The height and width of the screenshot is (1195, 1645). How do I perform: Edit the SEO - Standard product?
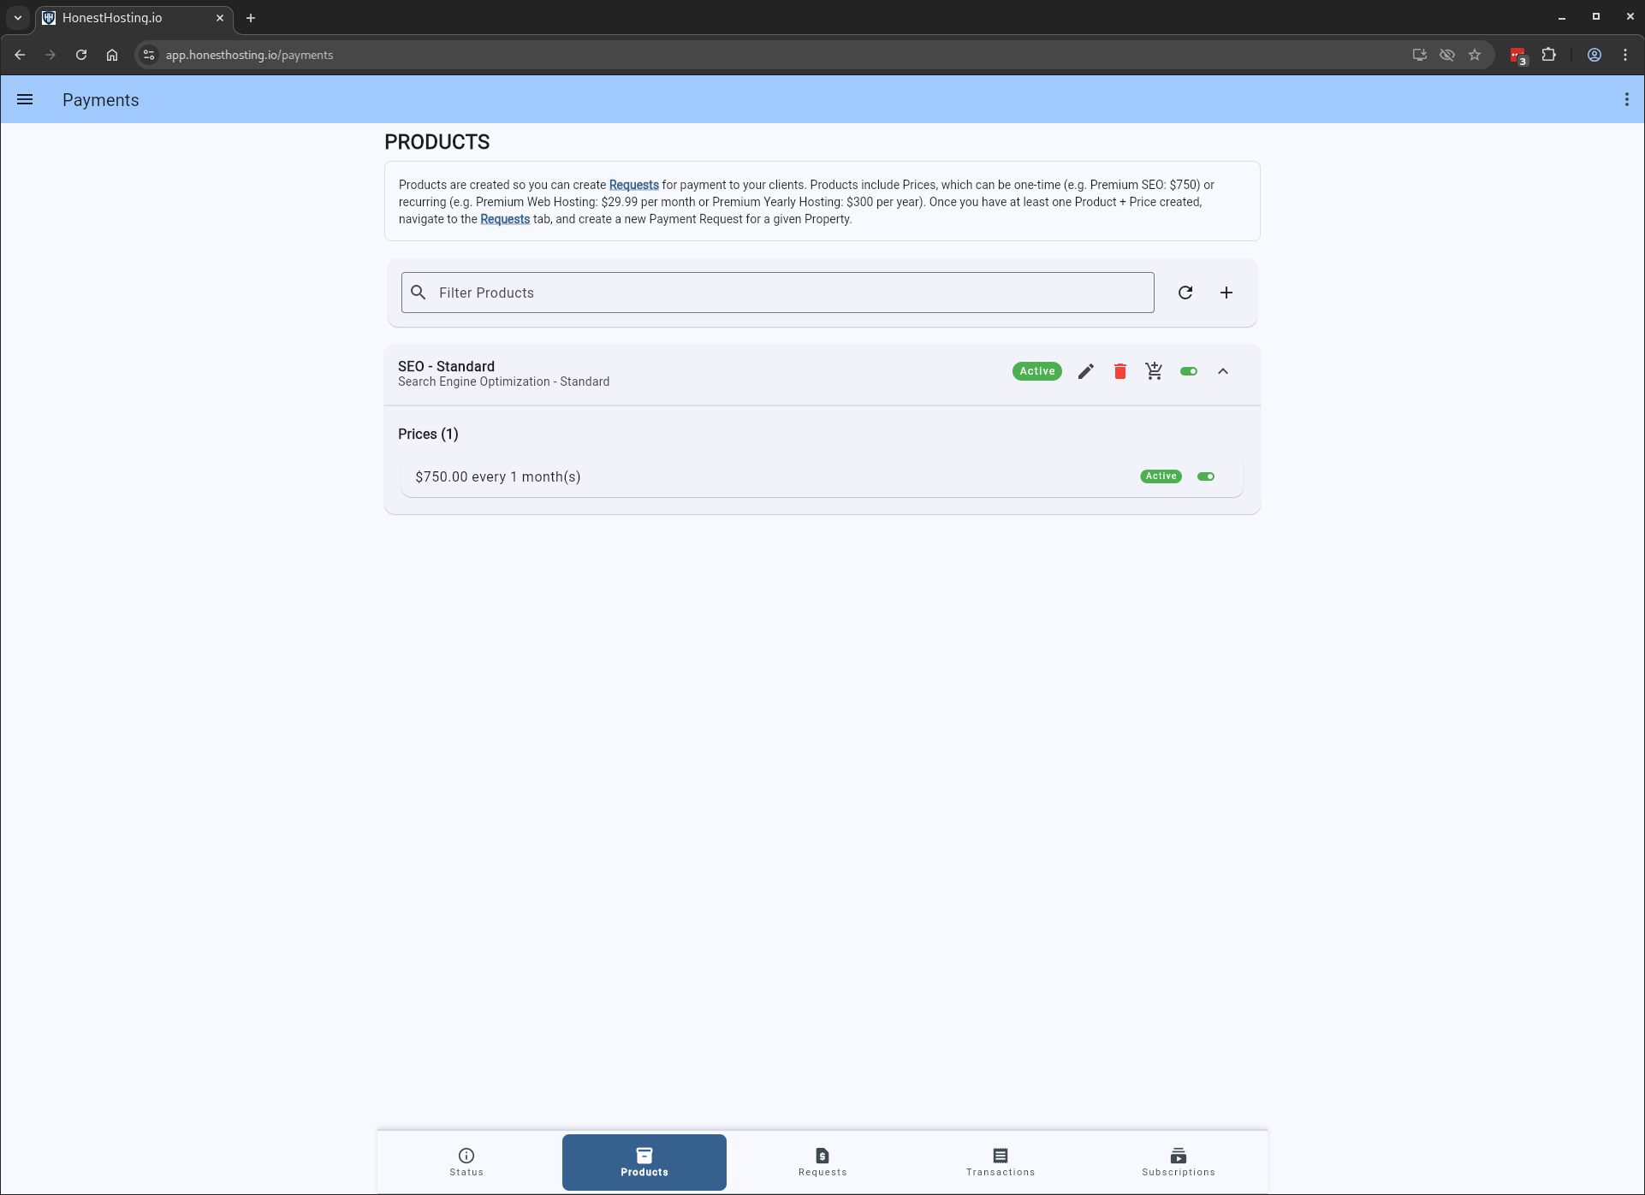click(1085, 371)
